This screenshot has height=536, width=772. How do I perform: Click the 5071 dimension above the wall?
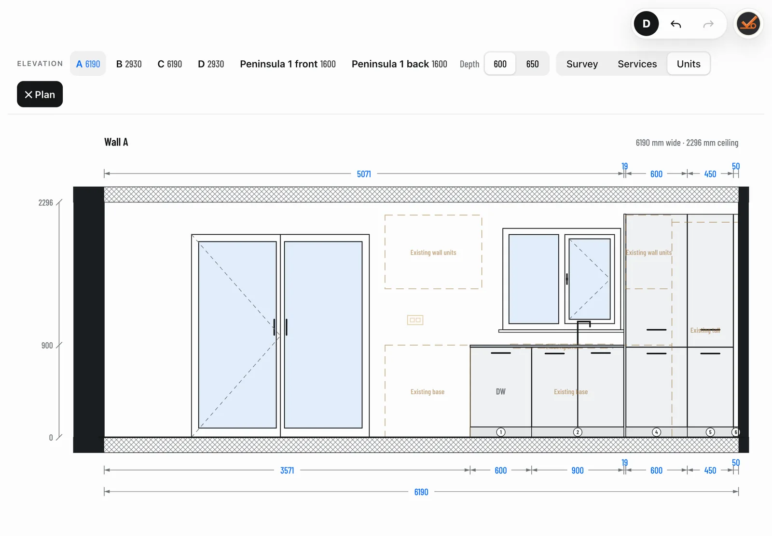[364, 174]
